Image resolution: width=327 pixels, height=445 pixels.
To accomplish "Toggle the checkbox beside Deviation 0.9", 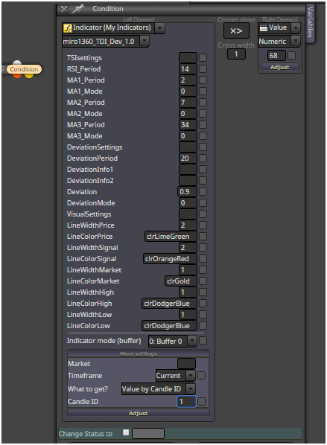I will [203, 191].
